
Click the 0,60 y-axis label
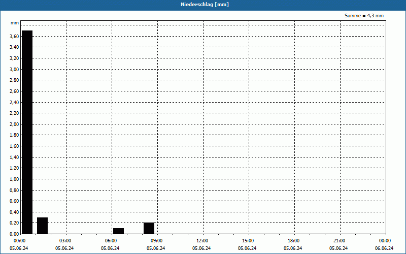click(14, 201)
